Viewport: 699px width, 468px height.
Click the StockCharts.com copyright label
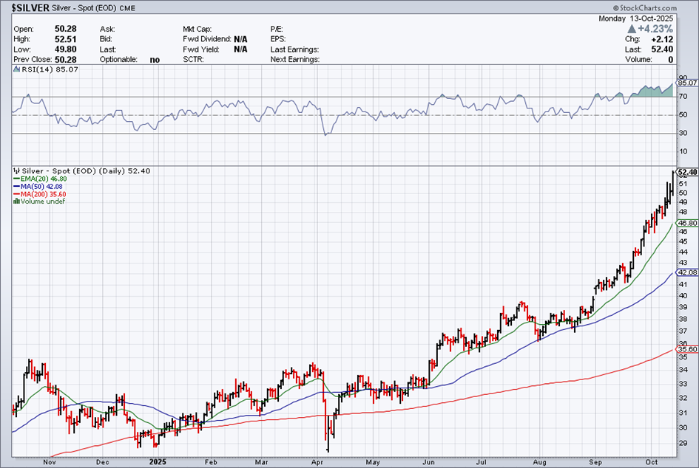pyautogui.click(x=644, y=8)
